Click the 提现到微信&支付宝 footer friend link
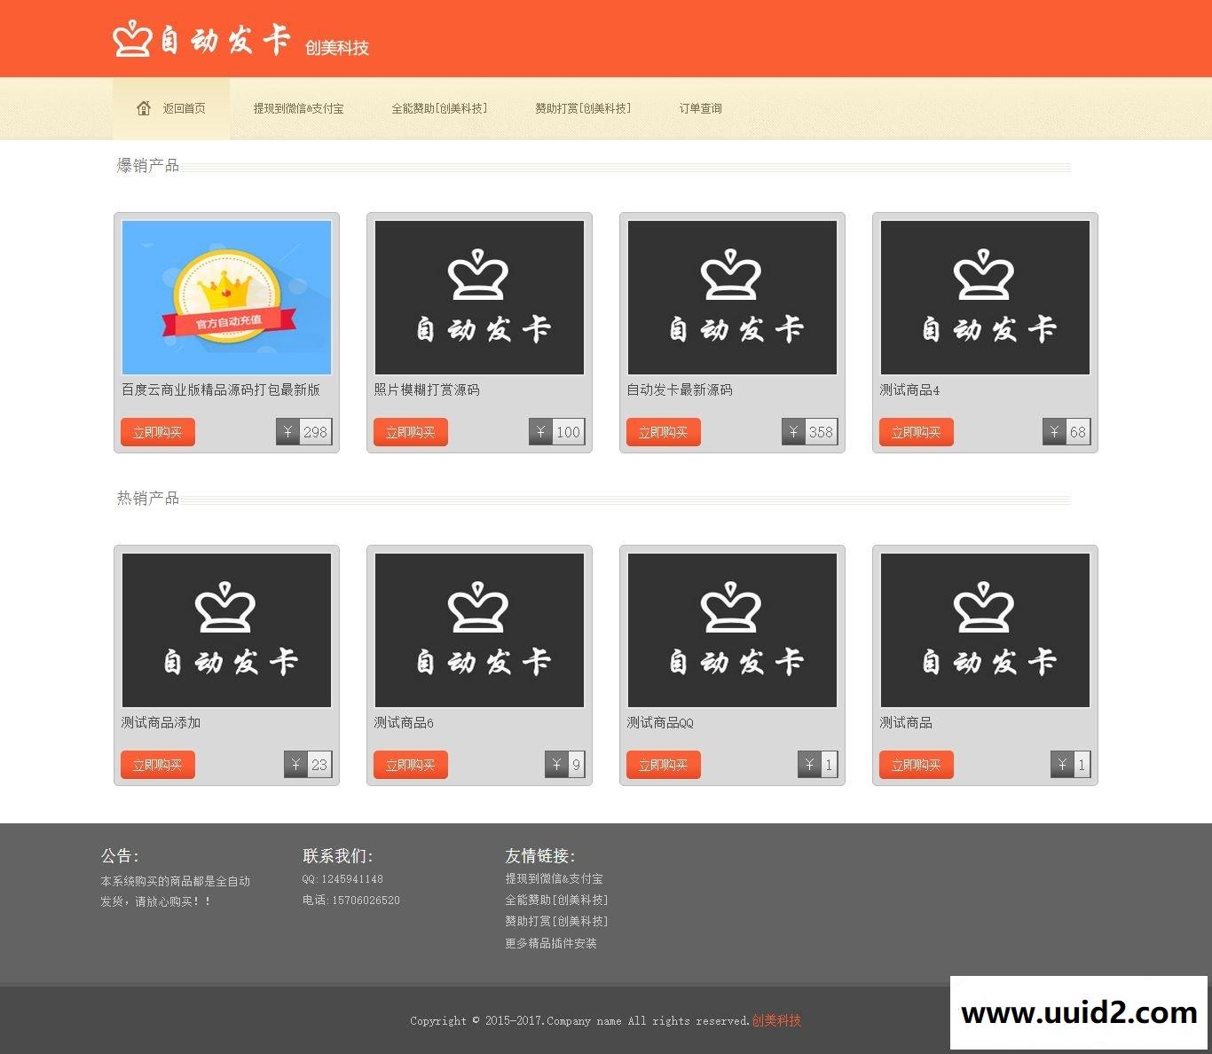1212x1054 pixels. (554, 878)
